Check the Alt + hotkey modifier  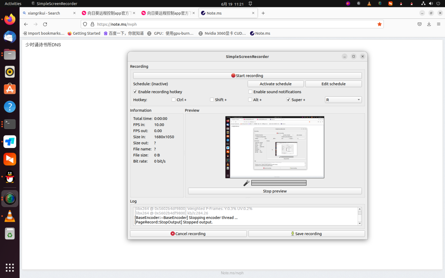pos(250,100)
